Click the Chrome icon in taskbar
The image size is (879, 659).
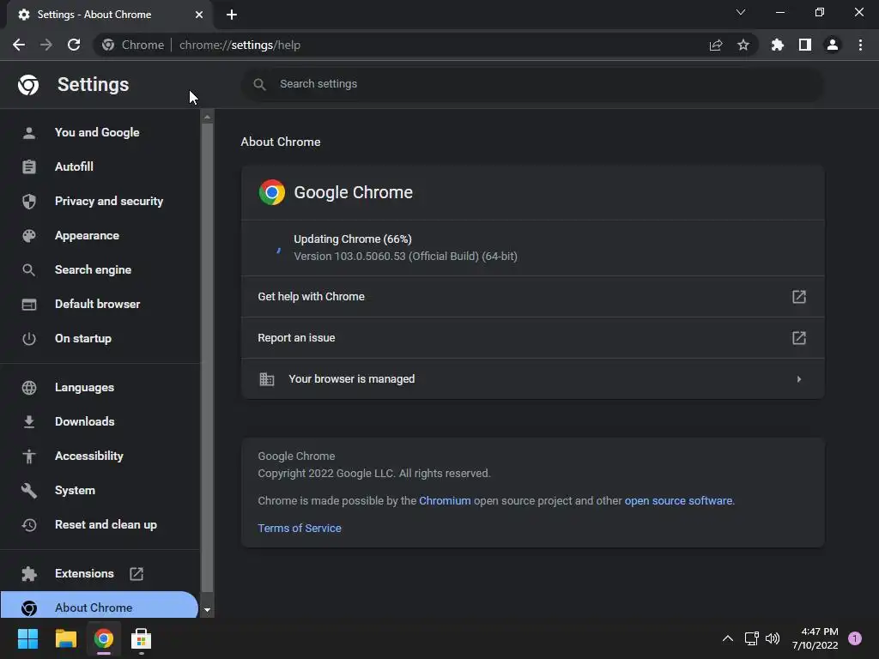pyautogui.click(x=103, y=638)
